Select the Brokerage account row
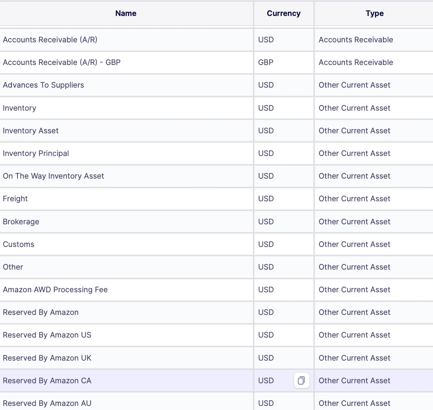 (21, 221)
